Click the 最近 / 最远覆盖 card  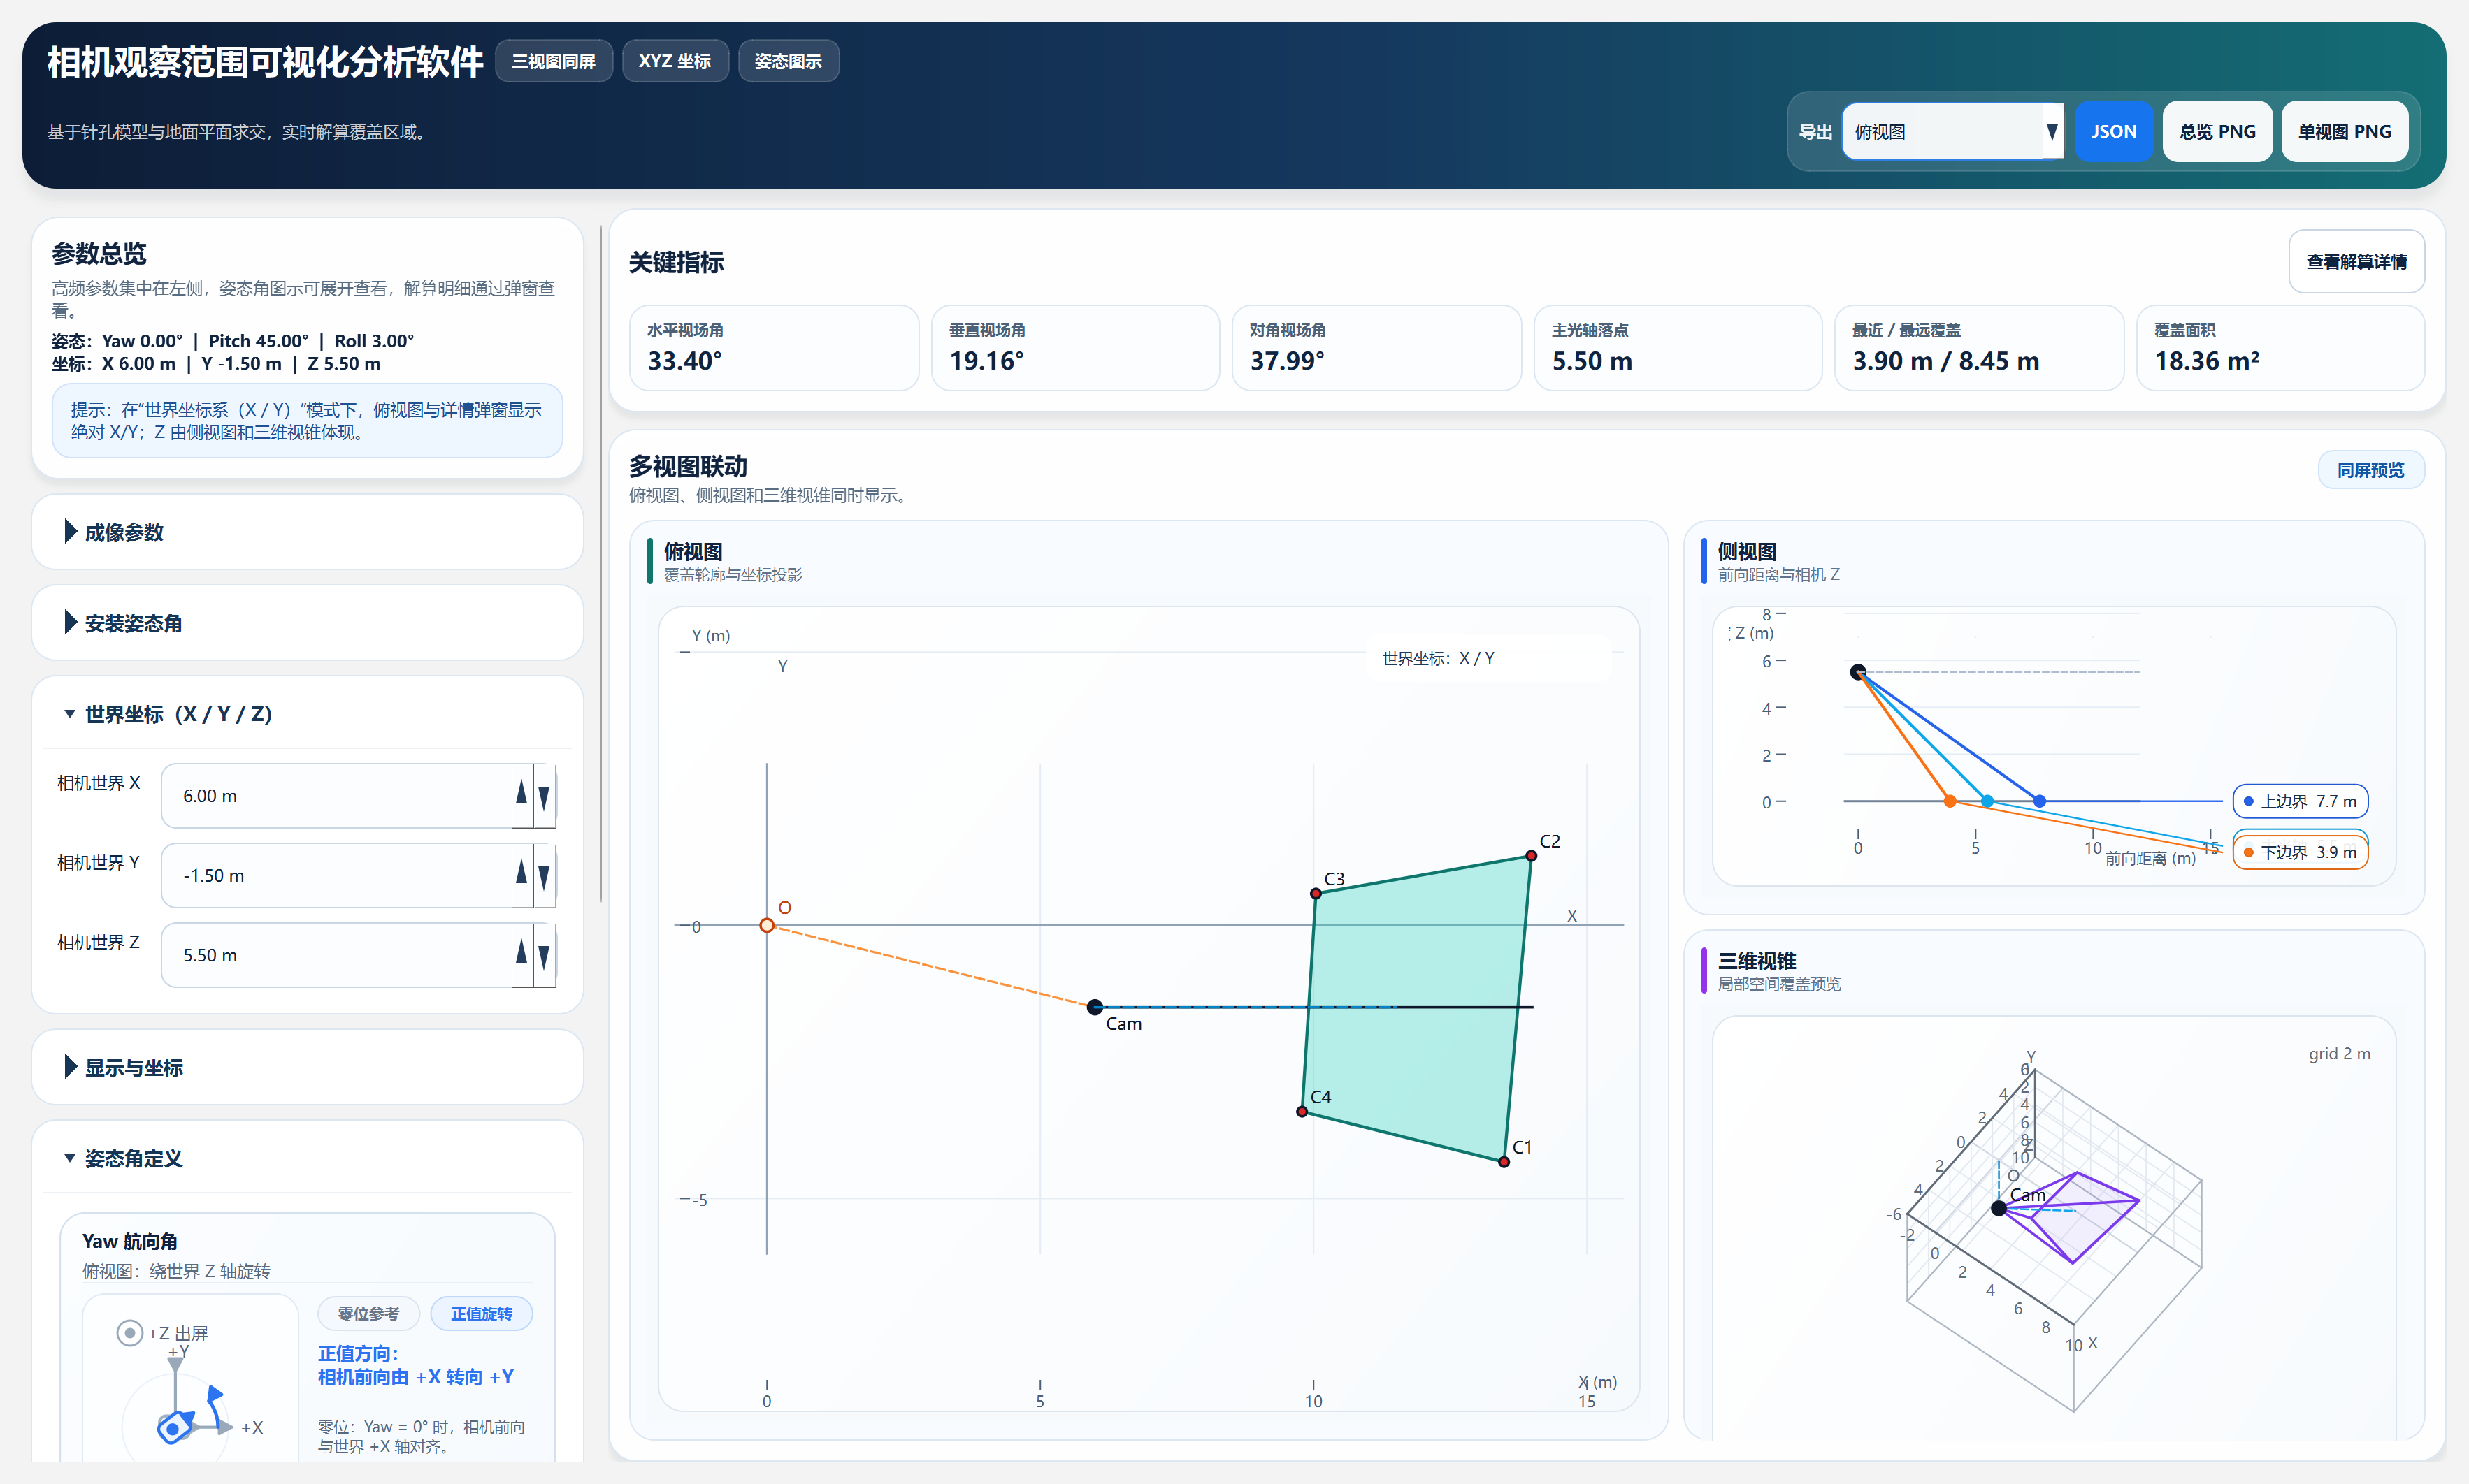pos(1979,348)
